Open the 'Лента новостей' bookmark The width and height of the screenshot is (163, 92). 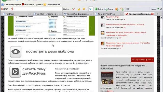[52, 5]
